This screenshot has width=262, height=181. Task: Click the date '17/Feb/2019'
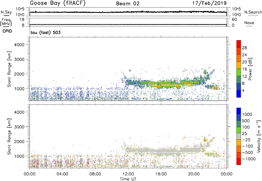click(x=210, y=3)
